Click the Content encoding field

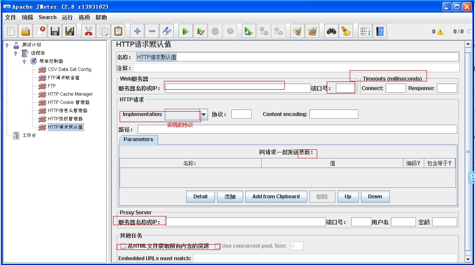334,114
